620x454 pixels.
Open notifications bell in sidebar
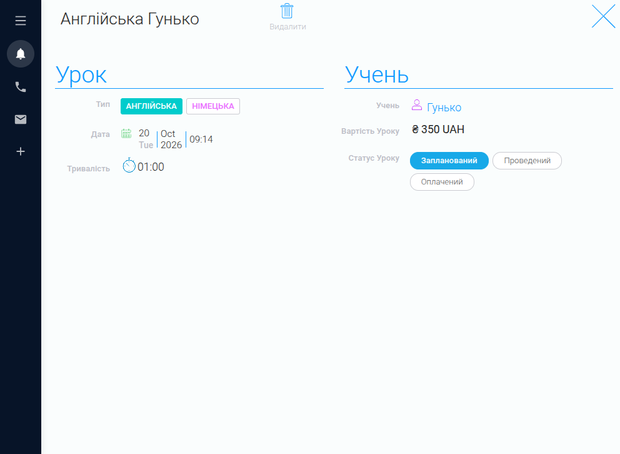[x=21, y=54]
